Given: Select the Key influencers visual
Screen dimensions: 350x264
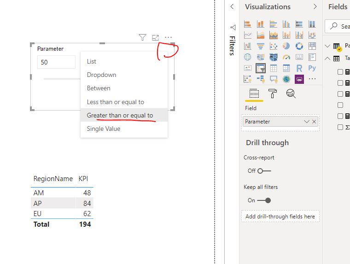Looking at the screenshot, I should click(x=248, y=79).
